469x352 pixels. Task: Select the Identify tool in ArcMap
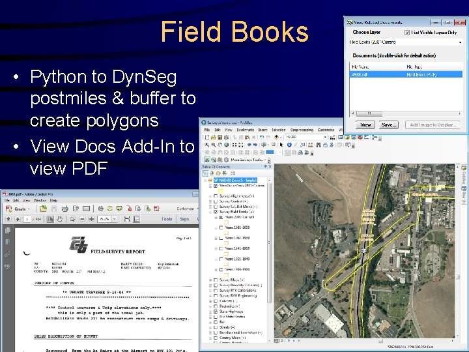click(289, 145)
